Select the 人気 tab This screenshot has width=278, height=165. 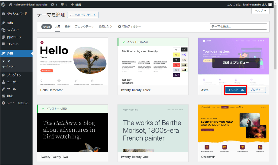(57, 27)
